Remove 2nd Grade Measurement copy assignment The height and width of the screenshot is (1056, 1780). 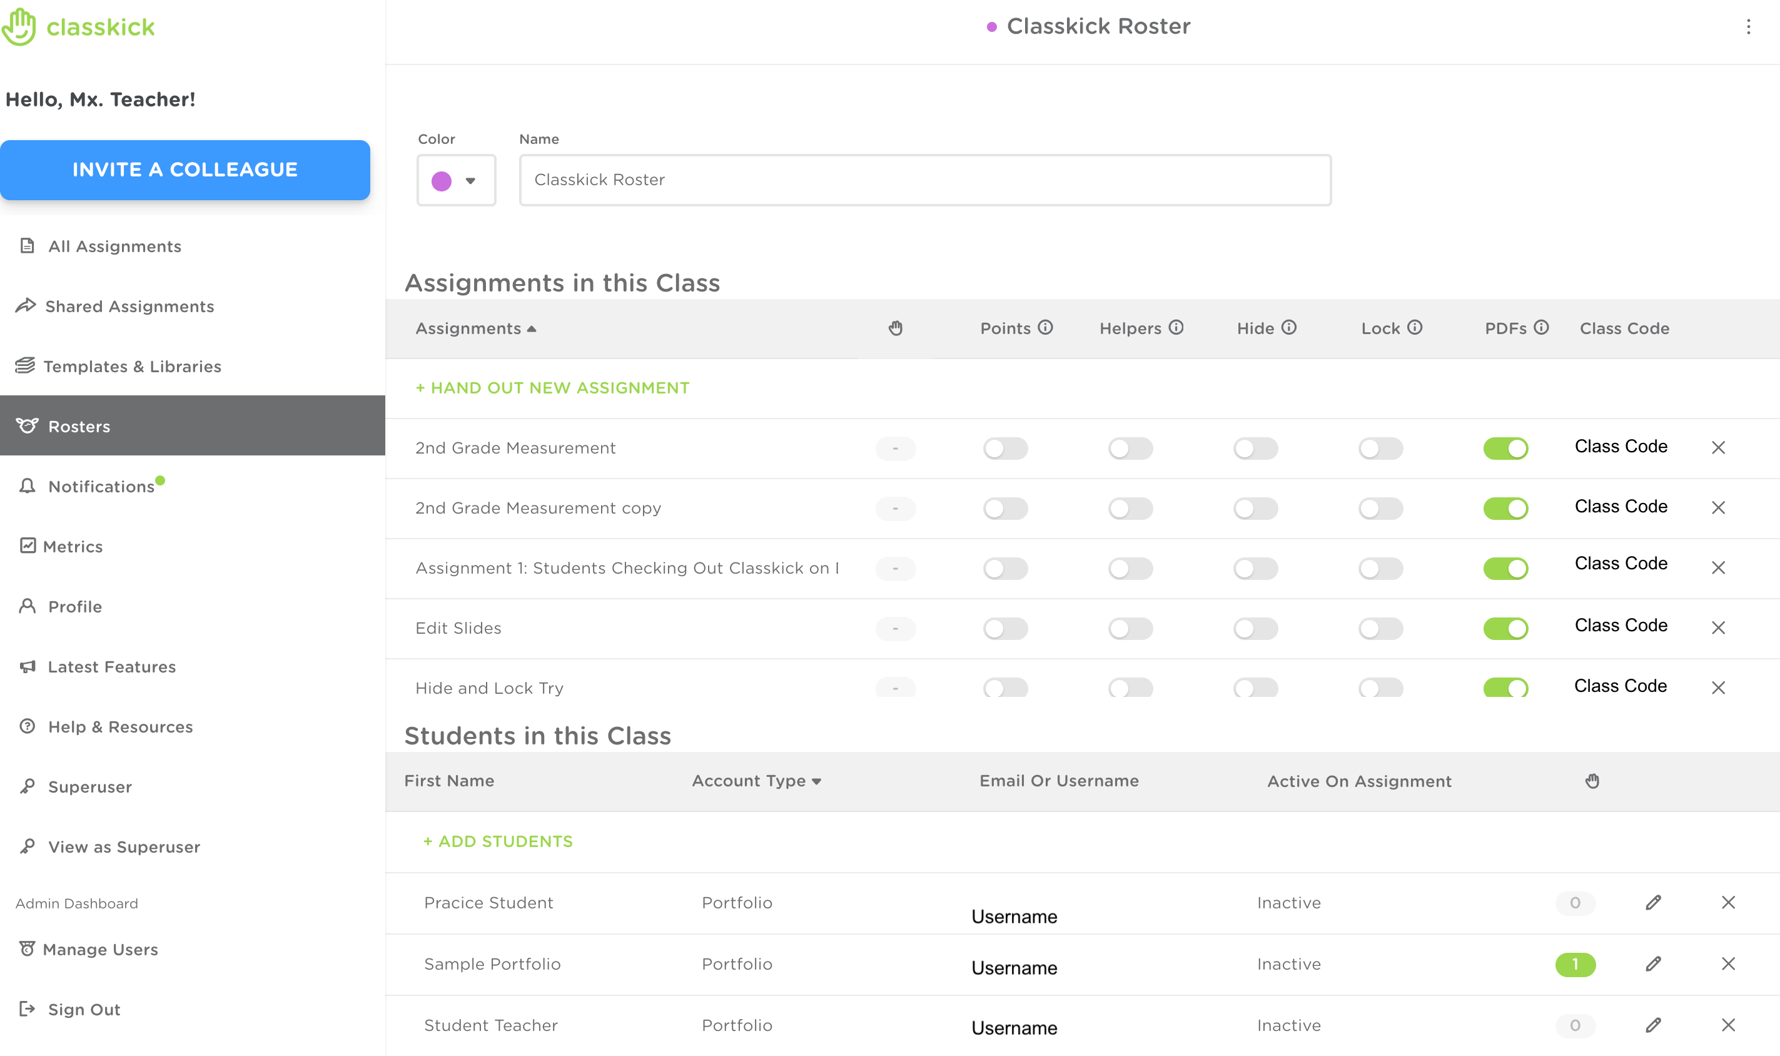[1718, 507]
